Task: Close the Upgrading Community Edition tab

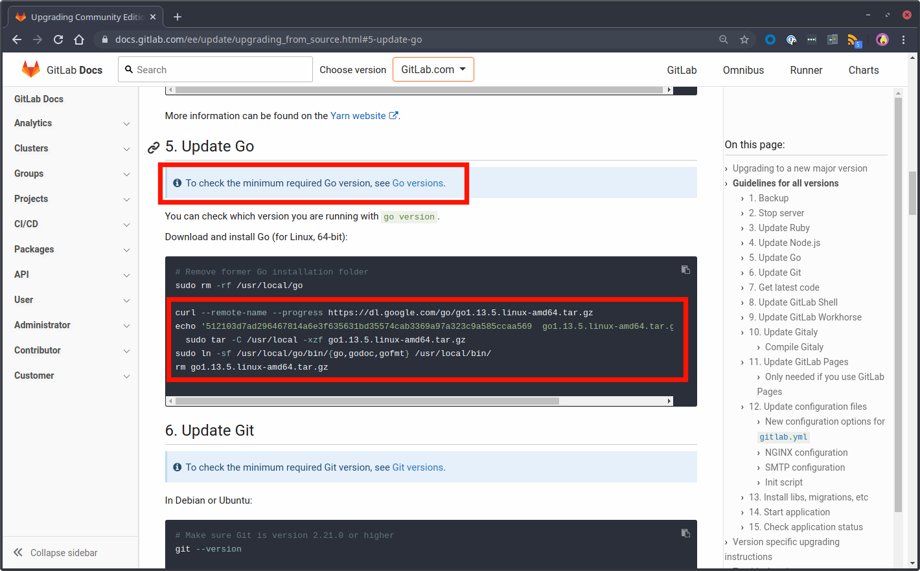Action: (153, 17)
